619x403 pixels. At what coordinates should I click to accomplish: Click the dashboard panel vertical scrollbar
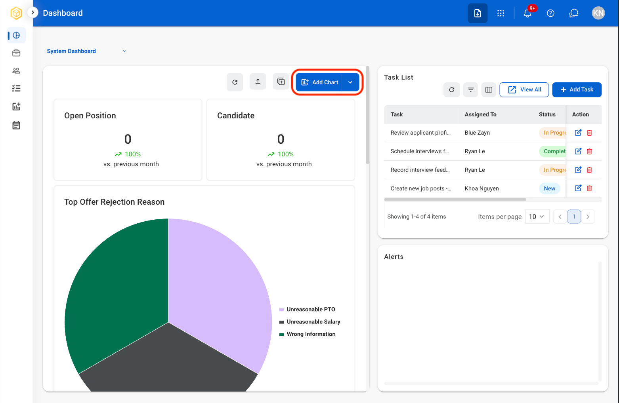point(368,115)
